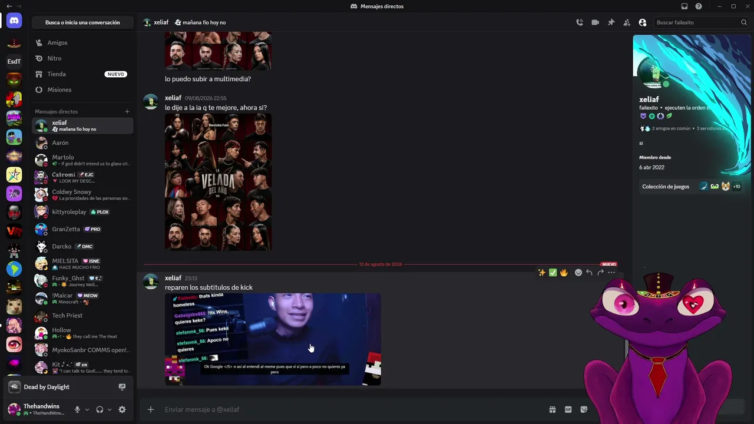Open Martolo direct message
The height and width of the screenshot is (424, 754).
pyautogui.click(x=82, y=160)
